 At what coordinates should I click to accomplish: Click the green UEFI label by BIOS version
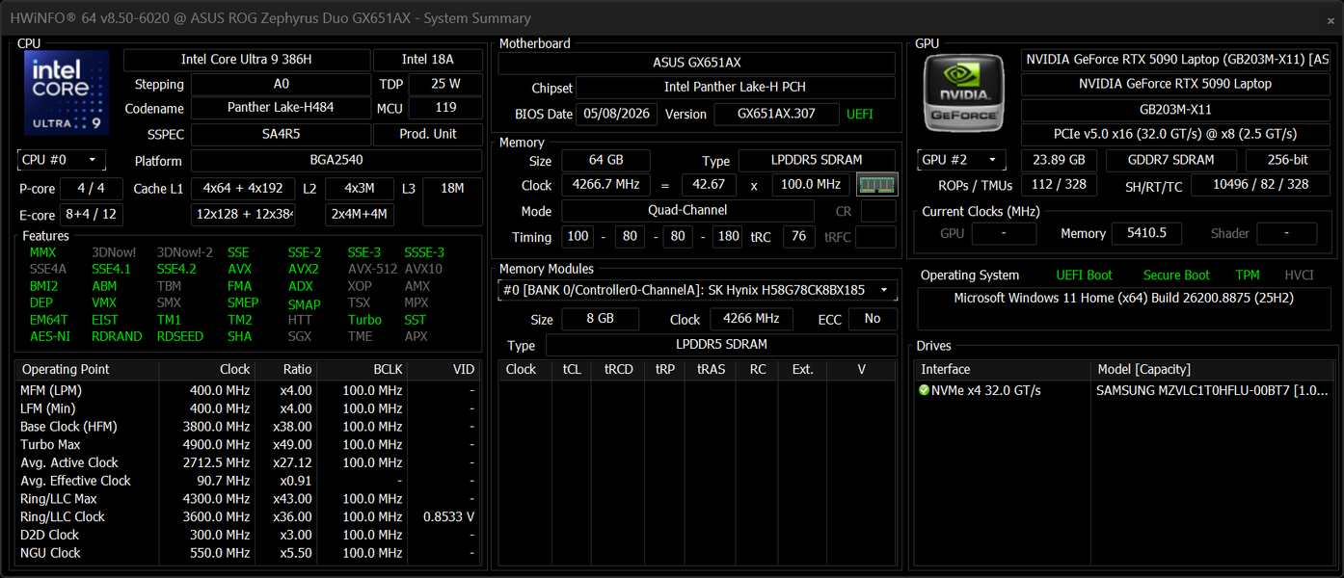[859, 114]
